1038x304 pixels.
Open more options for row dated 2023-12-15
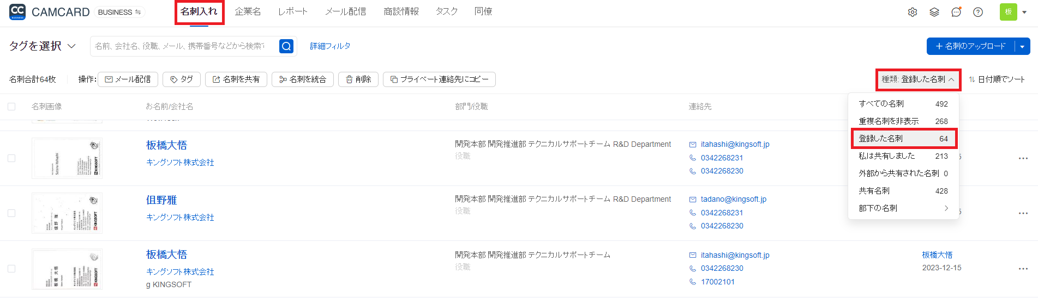coord(1023,269)
